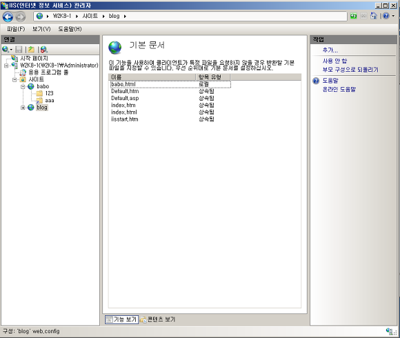400x338 pixels.
Task: Sort by the 이름 column header
Action: tap(152, 77)
